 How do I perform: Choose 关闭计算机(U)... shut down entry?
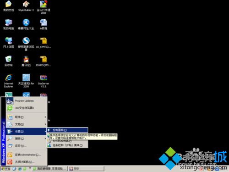point(27,162)
